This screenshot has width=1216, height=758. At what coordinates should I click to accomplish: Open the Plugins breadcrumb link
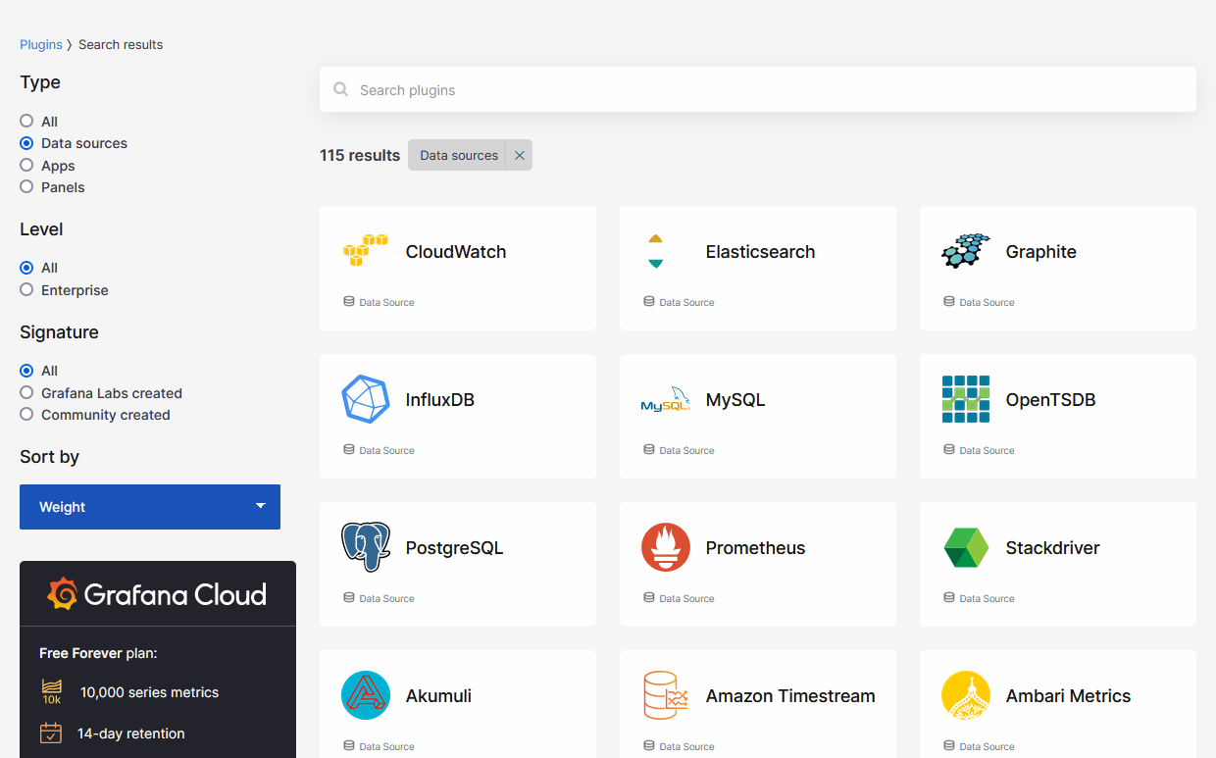[x=41, y=44]
